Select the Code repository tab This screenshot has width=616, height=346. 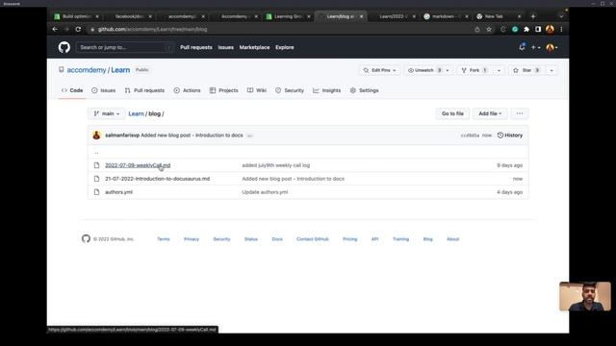click(72, 90)
